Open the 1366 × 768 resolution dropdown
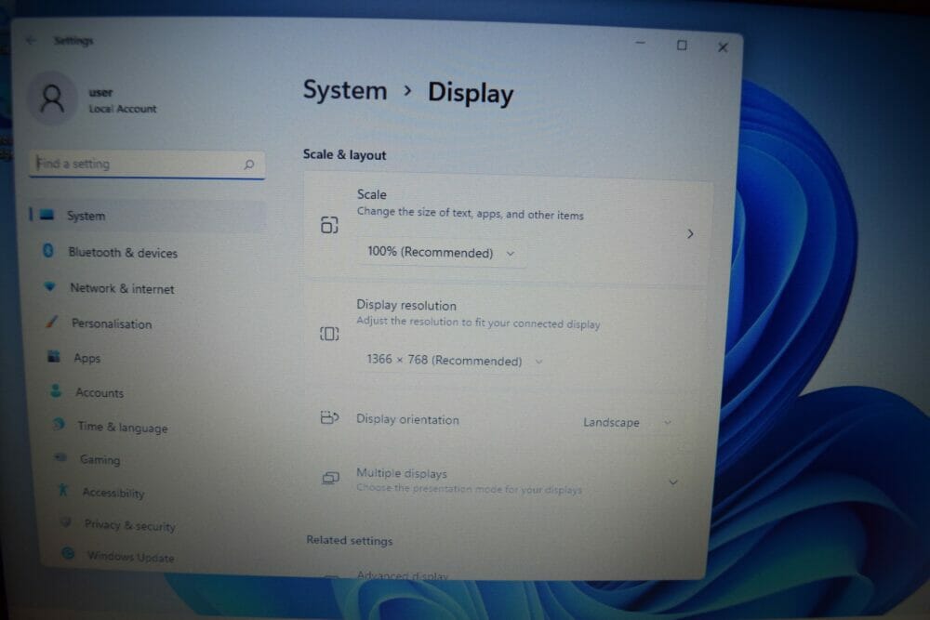The width and height of the screenshot is (930, 620). coord(454,361)
